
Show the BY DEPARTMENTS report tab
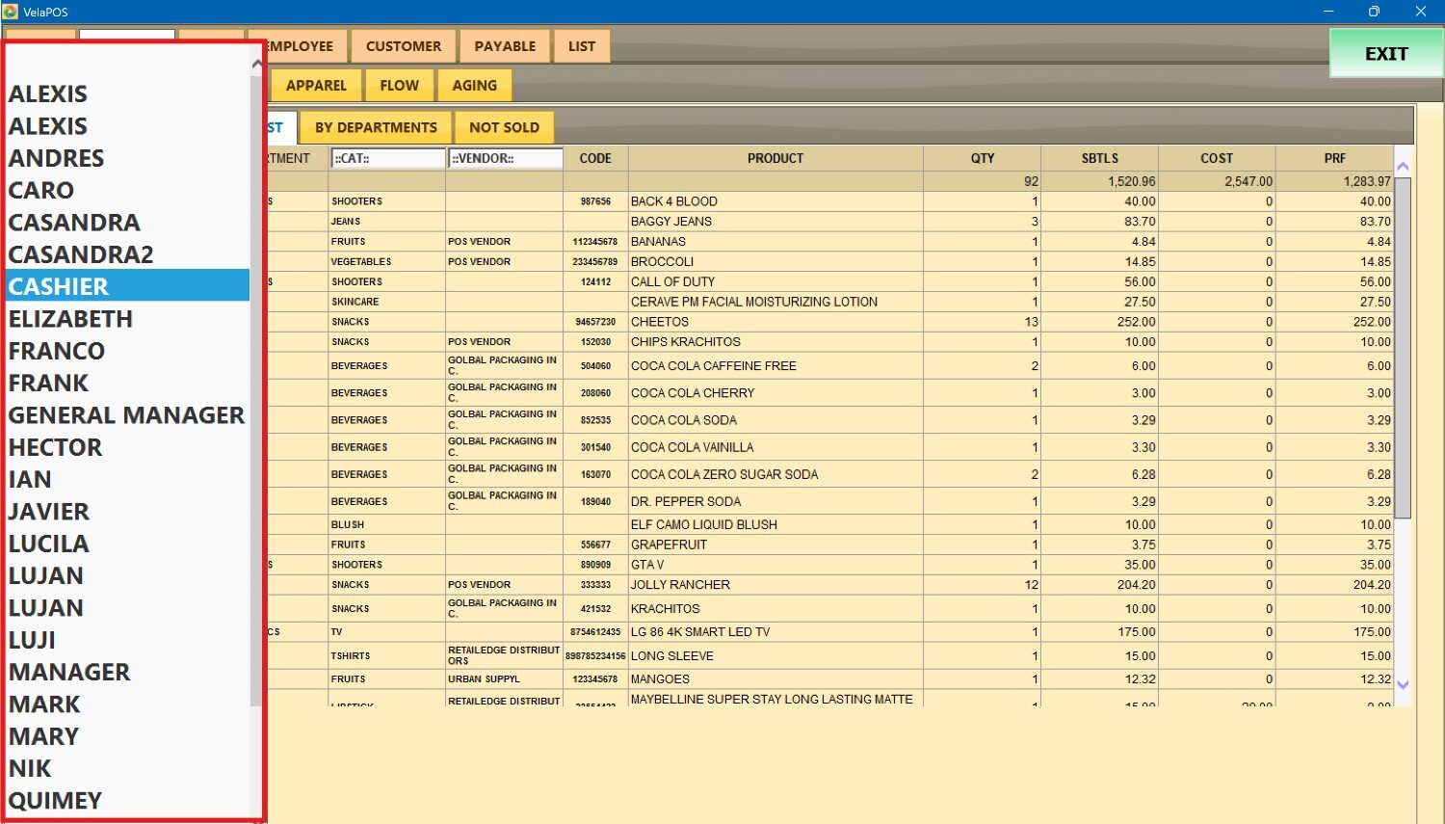click(x=376, y=127)
